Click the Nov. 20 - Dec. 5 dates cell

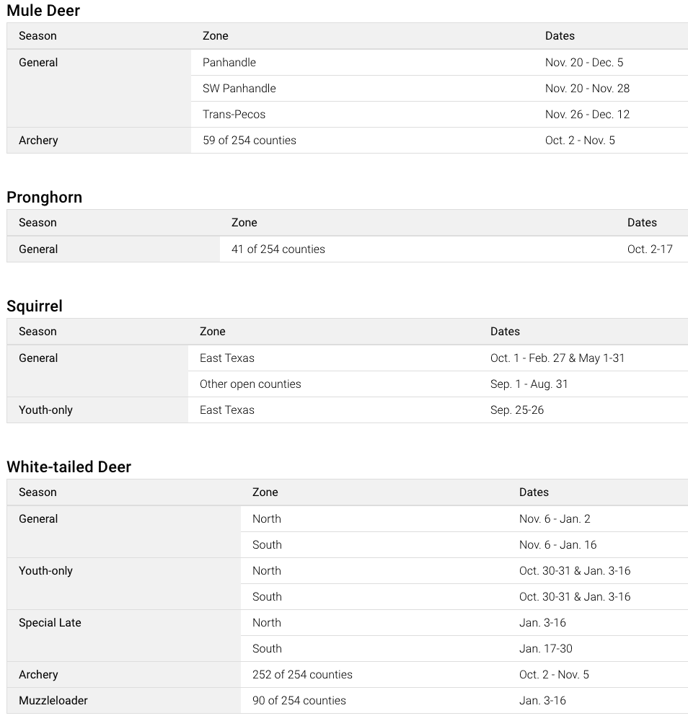coord(584,63)
